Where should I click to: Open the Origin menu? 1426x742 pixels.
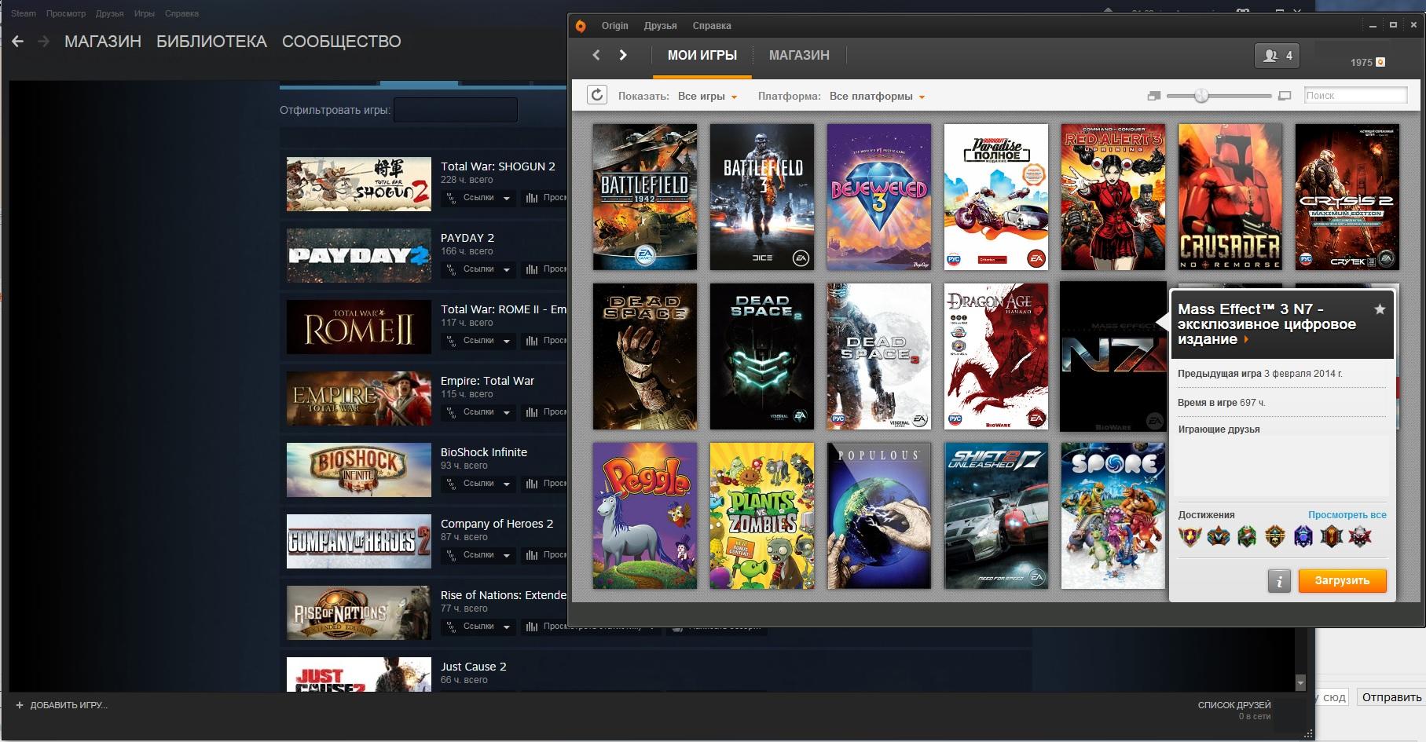[x=614, y=26]
